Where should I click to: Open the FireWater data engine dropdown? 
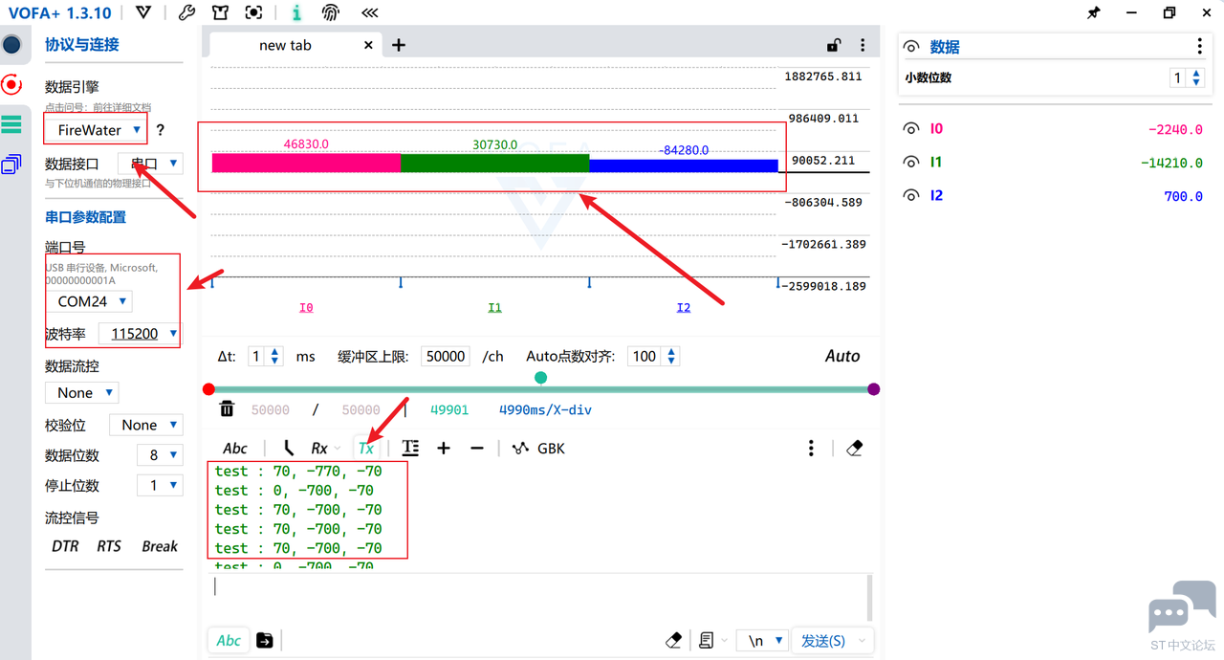[x=98, y=129]
